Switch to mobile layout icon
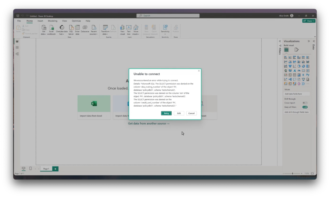This screenshot has height=197, width=330. (x=30, y=169)
